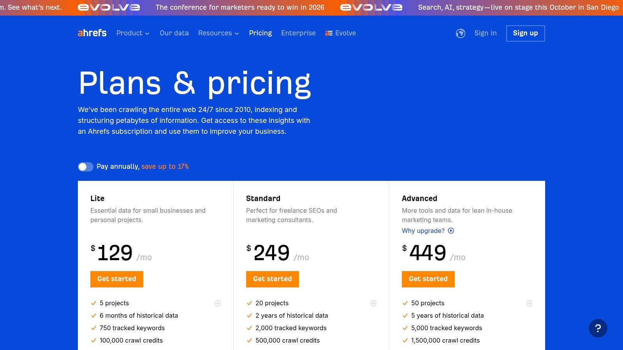Click the Ahrefs logo
Viewport: 623px width, 350px height.
92,33
